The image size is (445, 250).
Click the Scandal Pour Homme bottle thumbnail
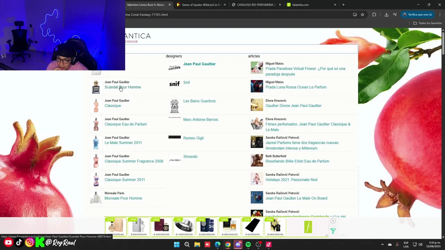pos(96,87)
